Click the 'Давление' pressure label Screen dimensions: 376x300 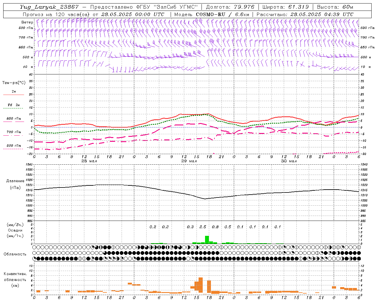point(15,181)
